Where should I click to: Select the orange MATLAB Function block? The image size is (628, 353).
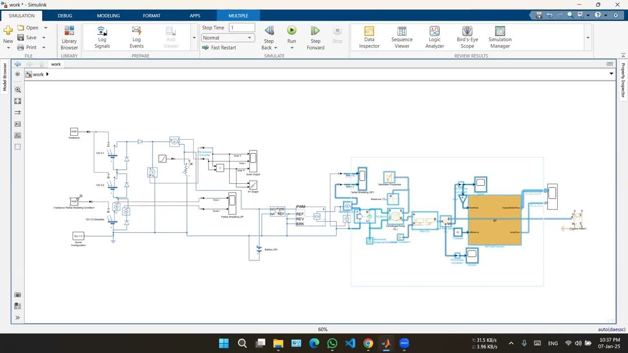tap(495, 220)
